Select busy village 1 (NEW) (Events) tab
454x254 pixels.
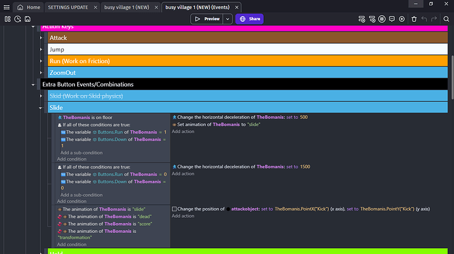[x=197, y=7]
